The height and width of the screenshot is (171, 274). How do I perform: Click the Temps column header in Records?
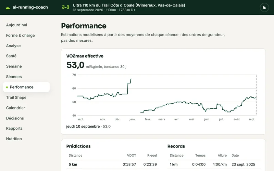(x=200, y=155)
